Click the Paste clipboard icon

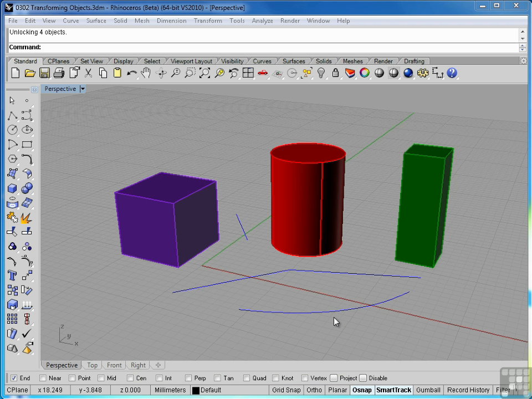coord(117,73)
